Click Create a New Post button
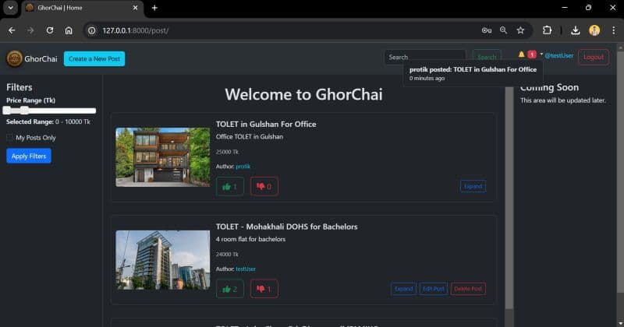Viewport: 624px width, 327px height. pos(94,59)
